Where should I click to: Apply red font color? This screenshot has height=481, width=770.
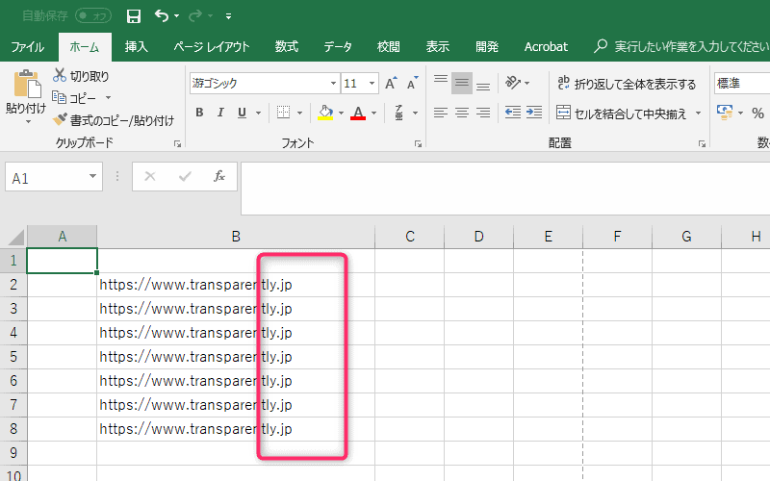(358, 113)
